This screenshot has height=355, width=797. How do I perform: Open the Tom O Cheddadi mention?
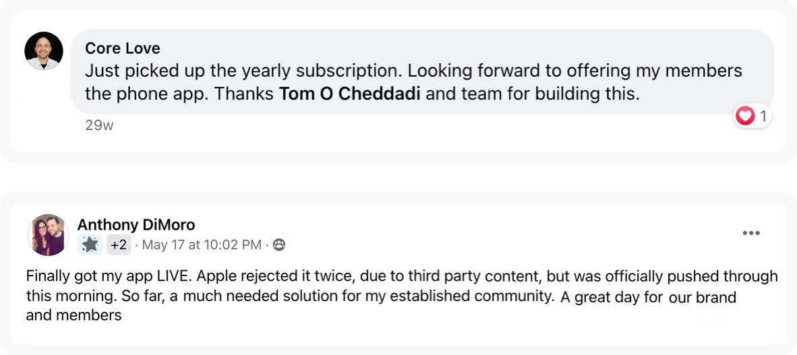point(350,95)
